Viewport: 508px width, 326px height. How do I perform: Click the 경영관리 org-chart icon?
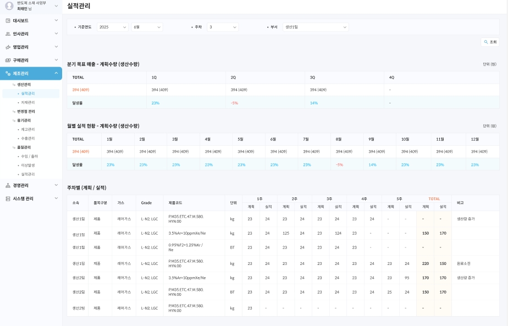click(x=8, y=186)
